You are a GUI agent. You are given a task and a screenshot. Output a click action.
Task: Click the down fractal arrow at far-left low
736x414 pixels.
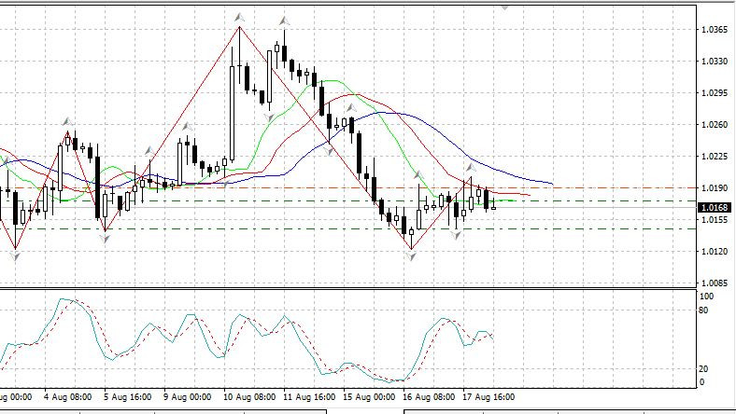[15, 256]
